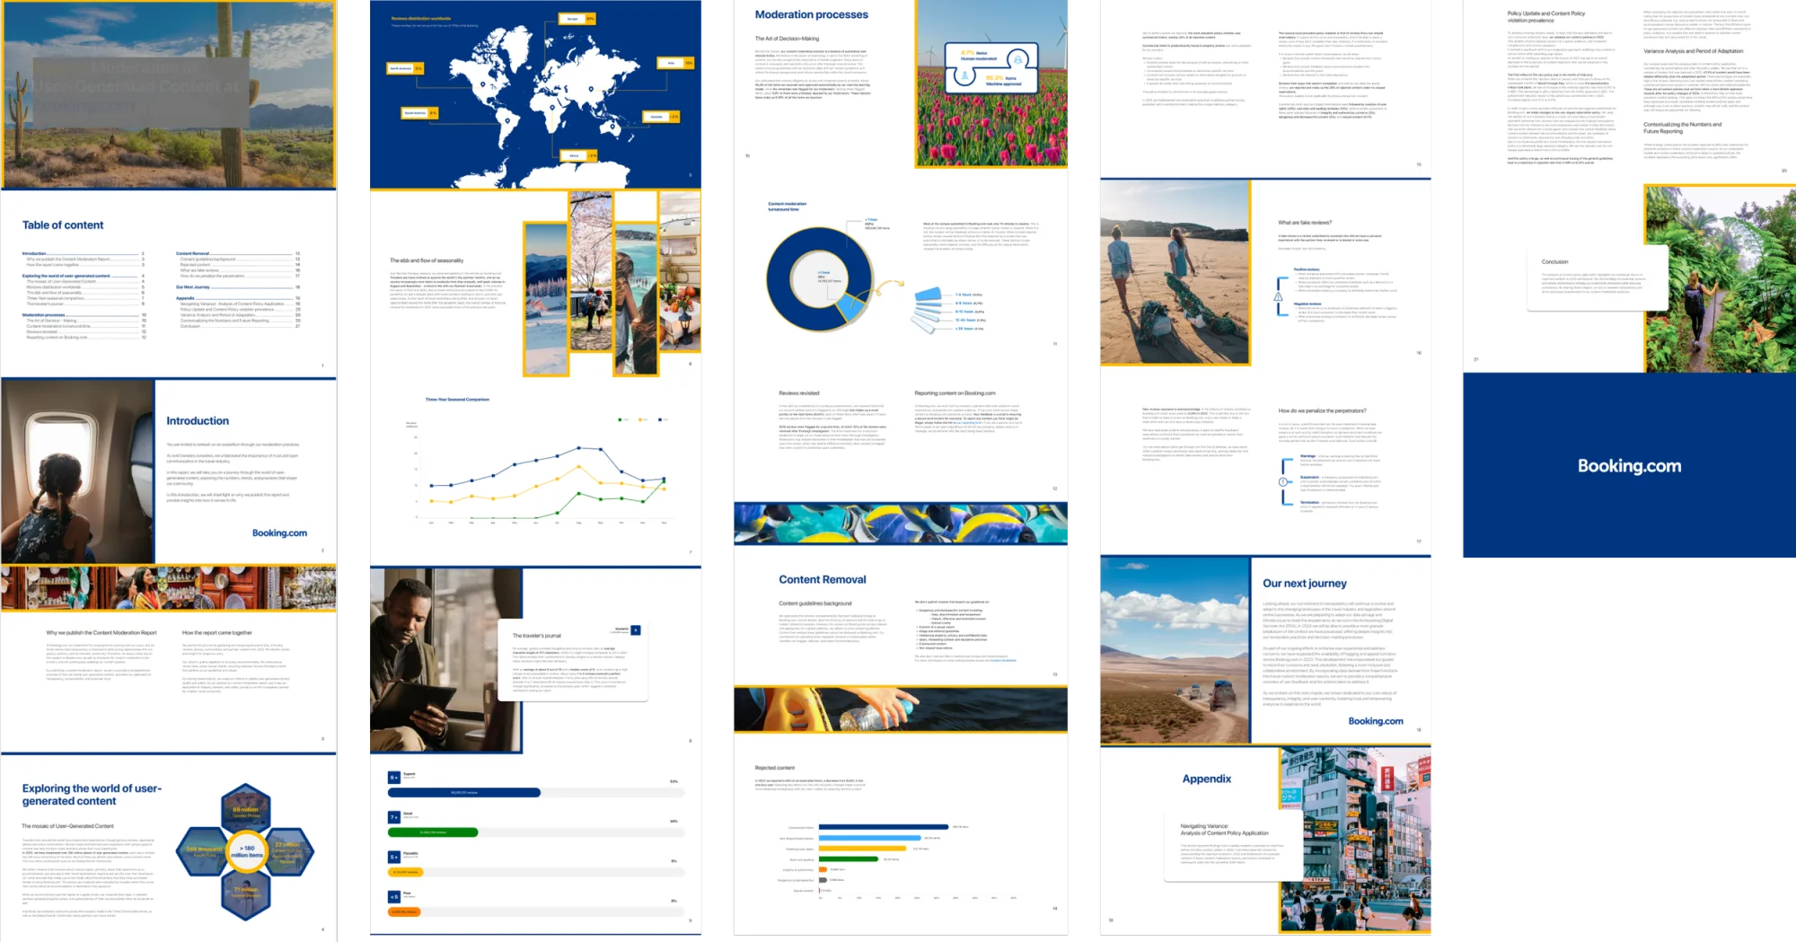This screenshot has height=942, width=1796.
Task: Select 'Why we publish the Content Moderation Report' heading
Action: coord(101,633)
